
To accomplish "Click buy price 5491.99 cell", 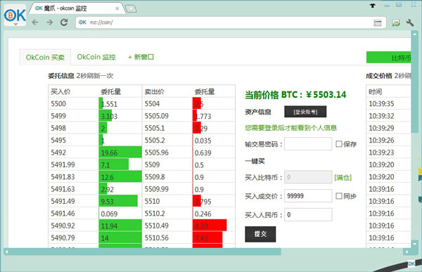I will [73, 164].
